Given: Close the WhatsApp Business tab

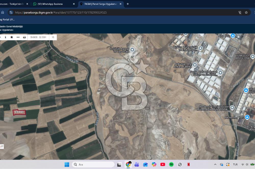Looking at the screenshot, I should click(x=74, y=4).
